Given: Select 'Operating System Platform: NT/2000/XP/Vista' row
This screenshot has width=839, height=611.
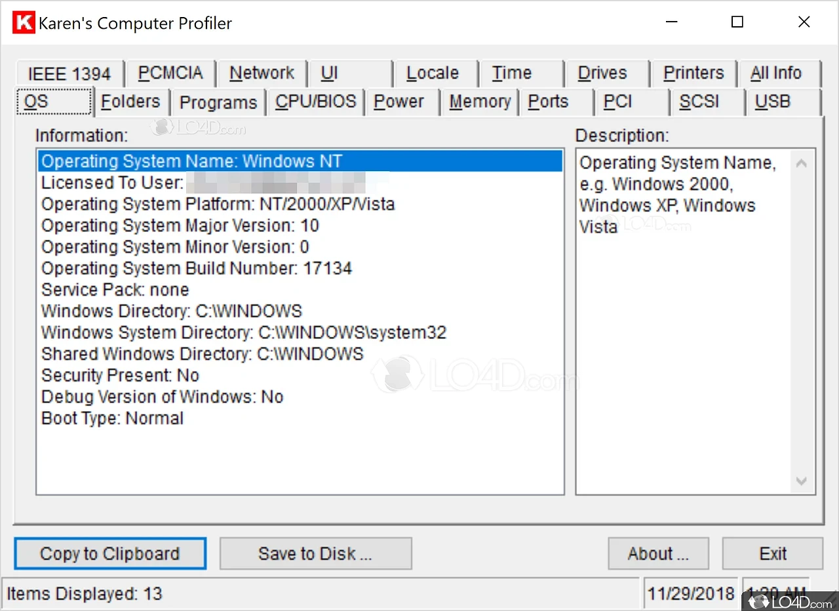Looking at the screenshot, I should point(300,204).
